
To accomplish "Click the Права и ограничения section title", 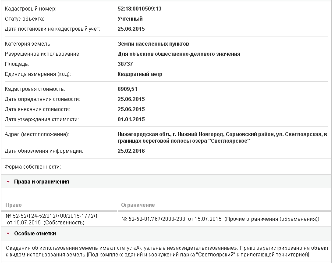I will pyautogui.click(x=41, y=182).
